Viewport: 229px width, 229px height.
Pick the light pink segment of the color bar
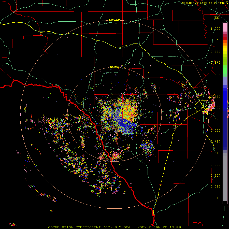[x=225, y=27]
